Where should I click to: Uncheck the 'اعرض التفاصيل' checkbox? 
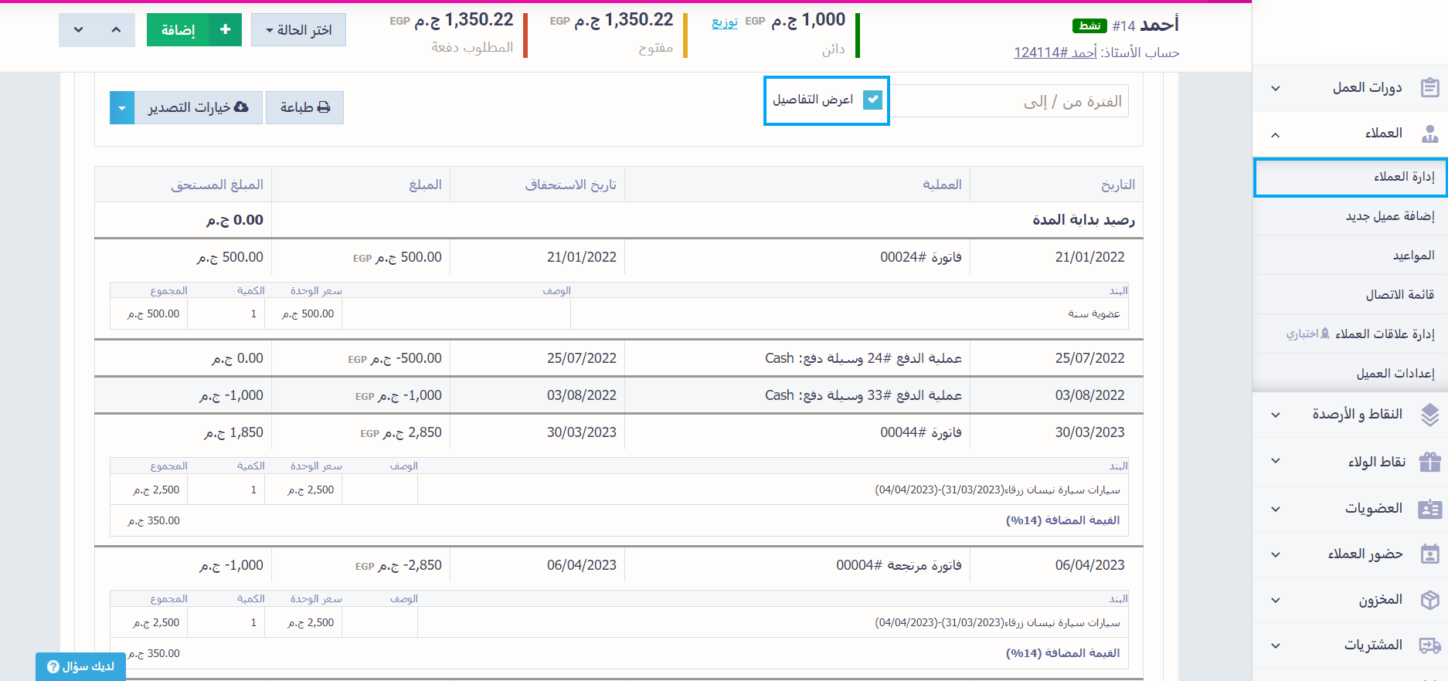pyautogui.click(x=872, y=100)
